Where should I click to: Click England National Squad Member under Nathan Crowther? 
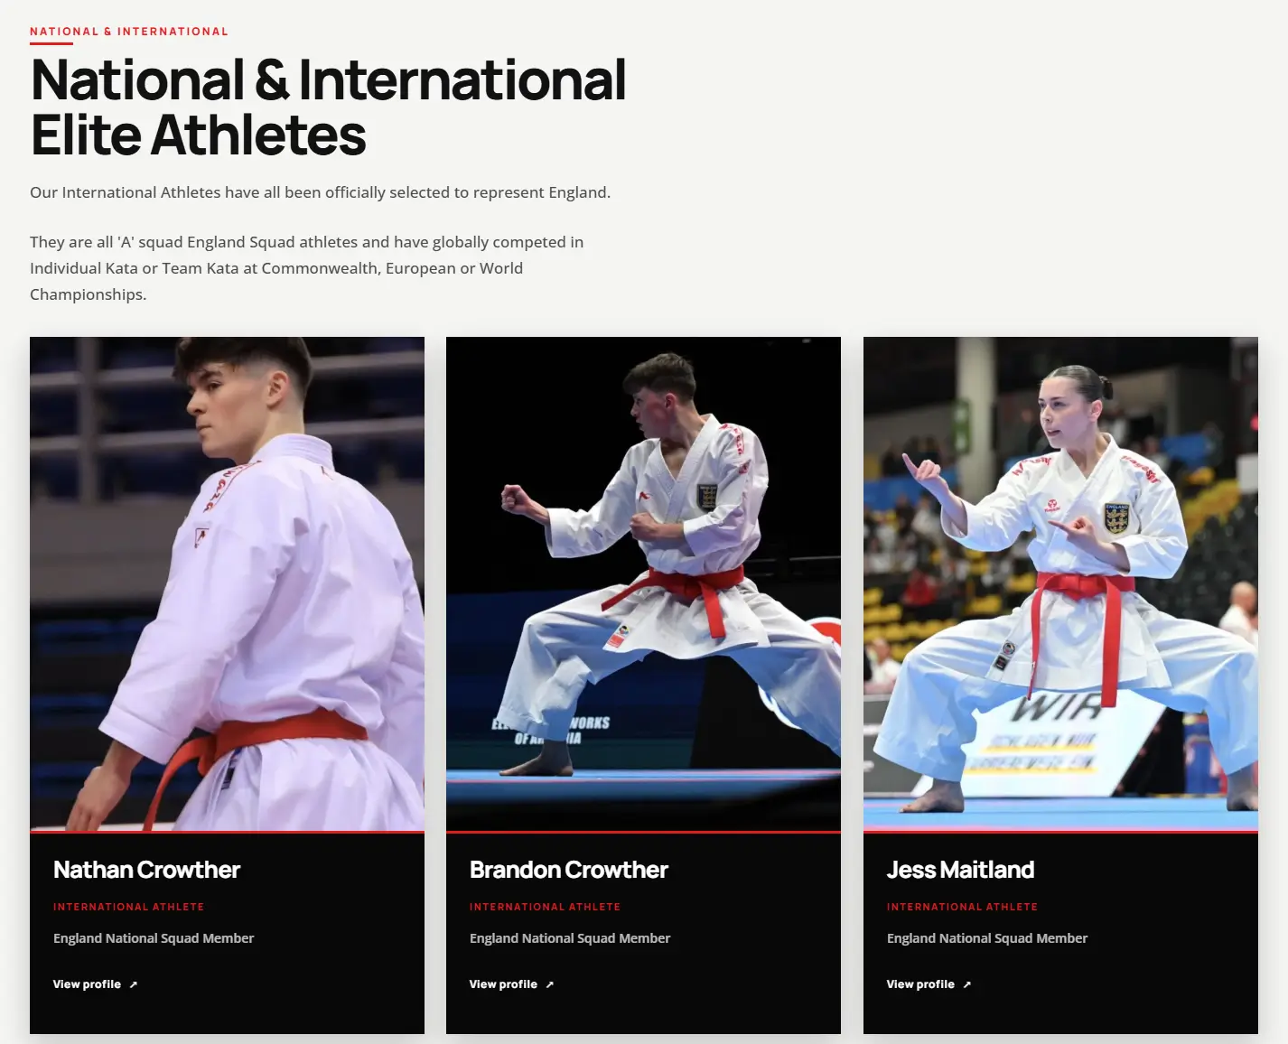tap(154, 938)
